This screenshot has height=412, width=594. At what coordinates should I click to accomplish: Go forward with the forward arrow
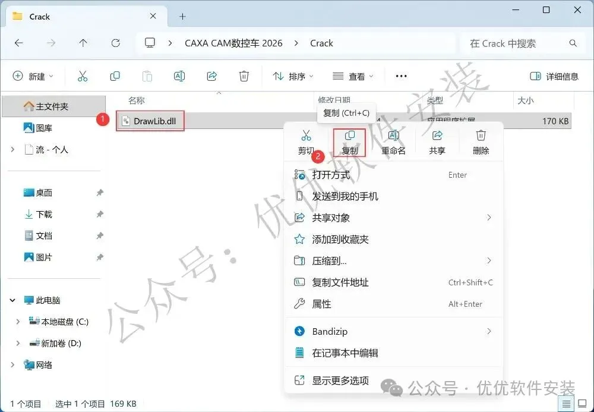click(x=50, y=43)
